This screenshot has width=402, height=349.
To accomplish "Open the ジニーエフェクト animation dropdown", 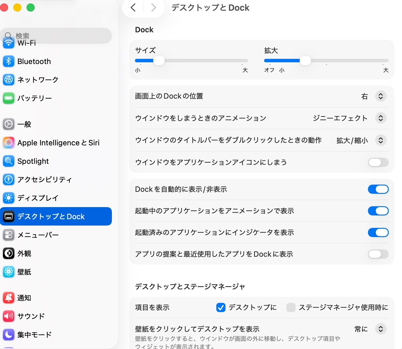I will point(381,118).
